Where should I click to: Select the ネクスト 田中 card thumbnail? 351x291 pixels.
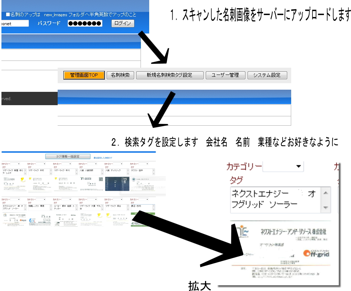143,184
